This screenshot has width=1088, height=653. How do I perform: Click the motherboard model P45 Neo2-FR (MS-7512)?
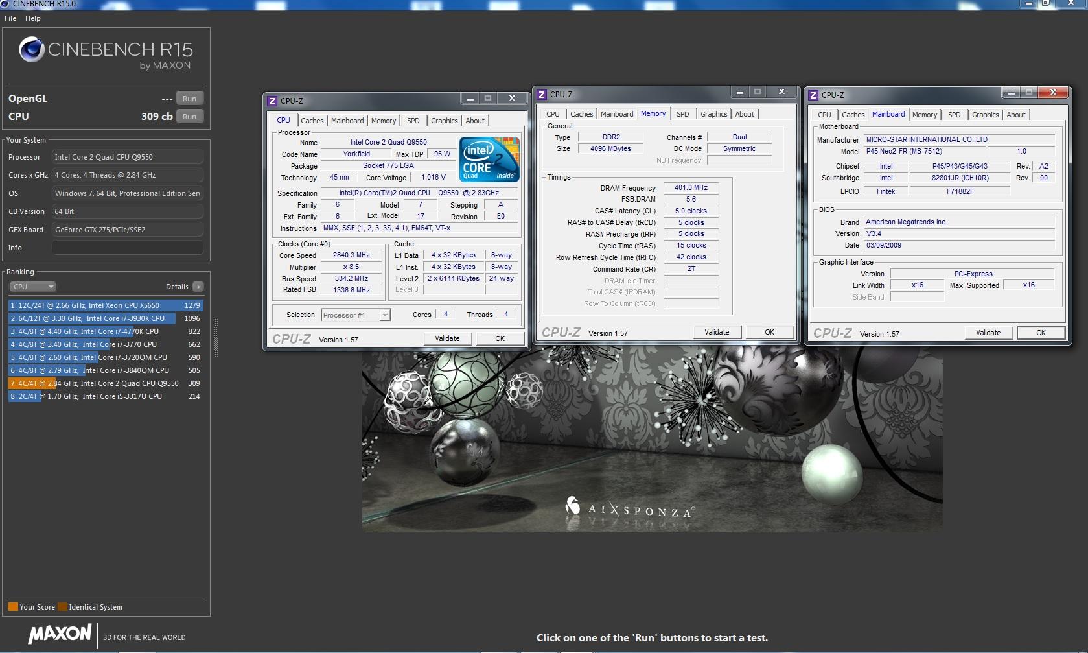(x=925, y=151)
